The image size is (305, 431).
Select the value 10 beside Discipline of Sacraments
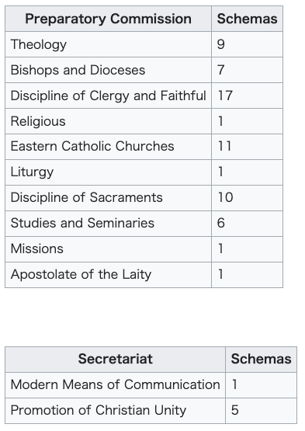tap(225, 197)
